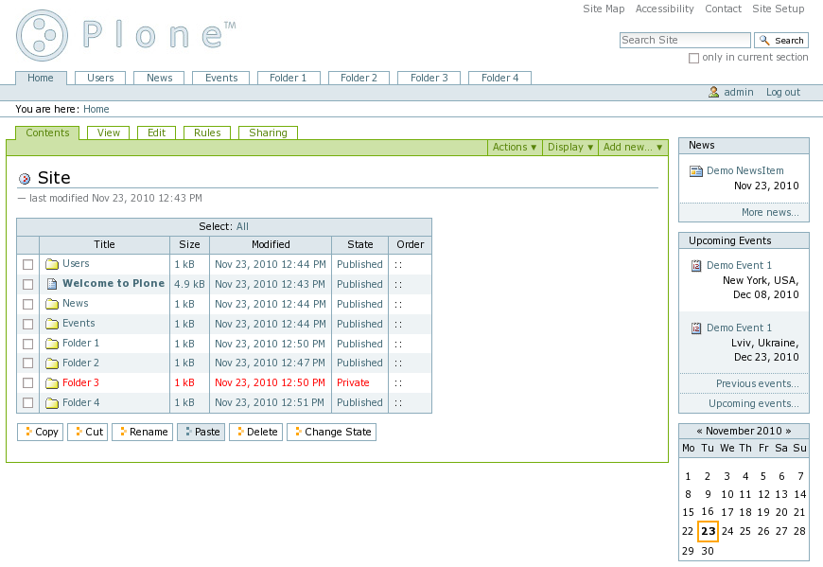Click the Plone logo icon
Image resolution: width=823 pixels, height=567 pixels.
43,36
